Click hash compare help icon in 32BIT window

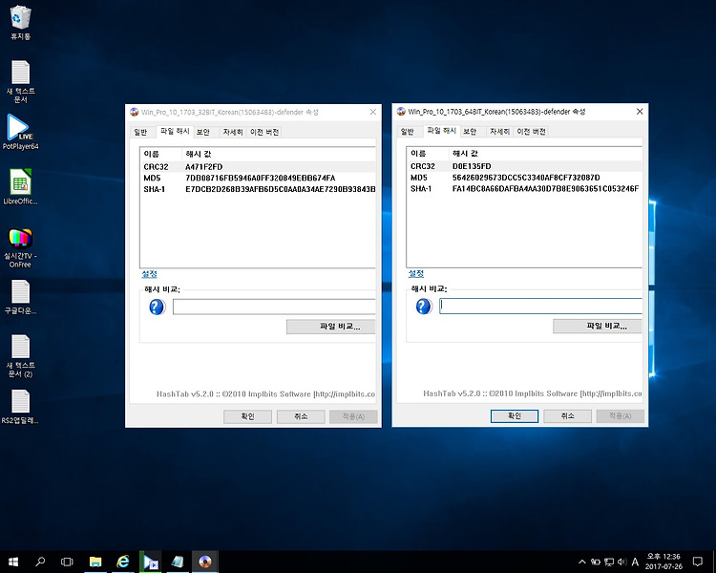click(158, 308)
